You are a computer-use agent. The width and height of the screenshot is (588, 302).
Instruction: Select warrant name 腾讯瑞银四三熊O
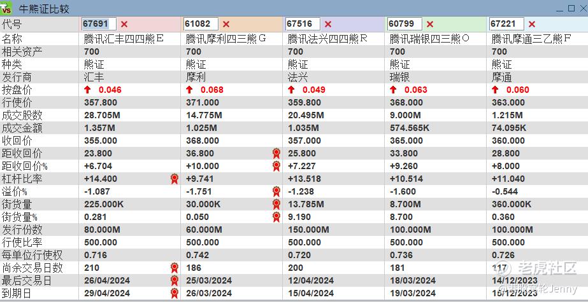430,39
